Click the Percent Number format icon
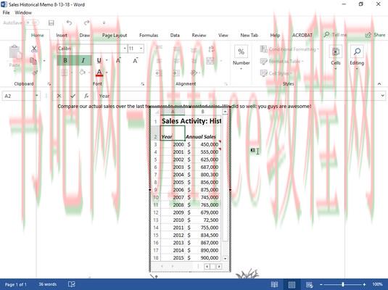Viewport: 388px width, 290px height. click(241, 51)
